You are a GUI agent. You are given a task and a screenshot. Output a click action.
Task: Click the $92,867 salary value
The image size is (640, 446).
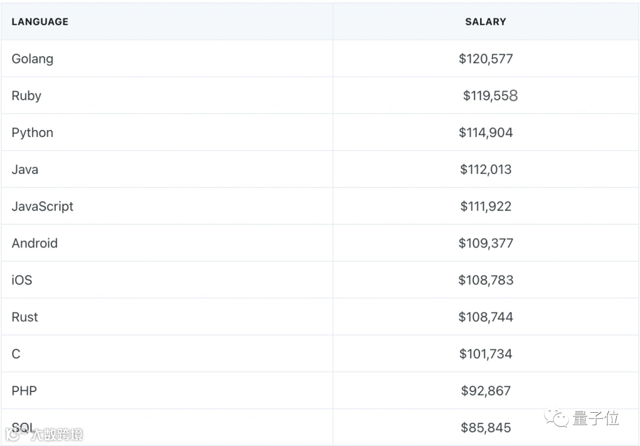point(485,391)
